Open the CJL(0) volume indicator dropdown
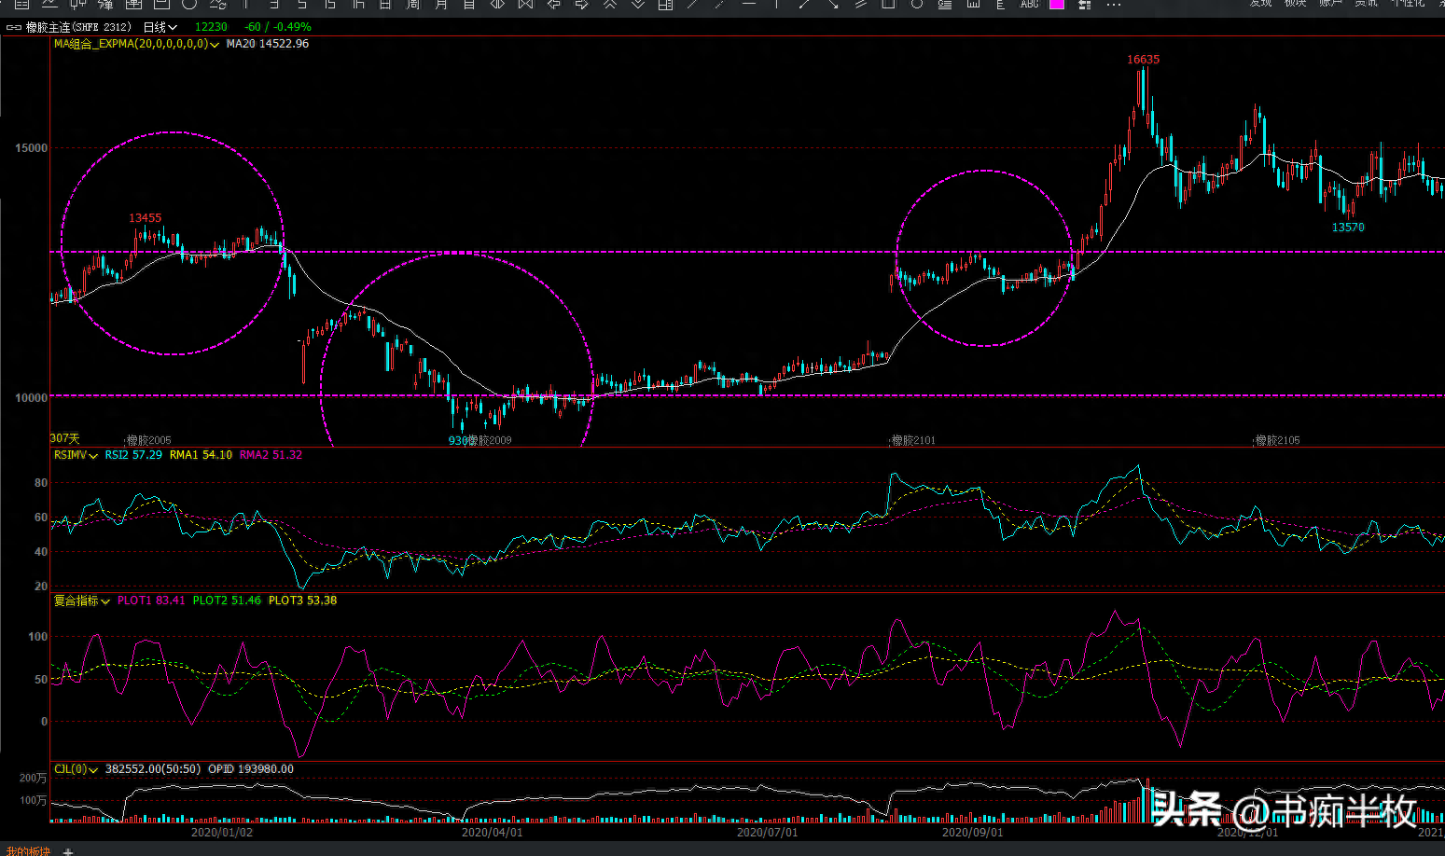 pos(76,769)
